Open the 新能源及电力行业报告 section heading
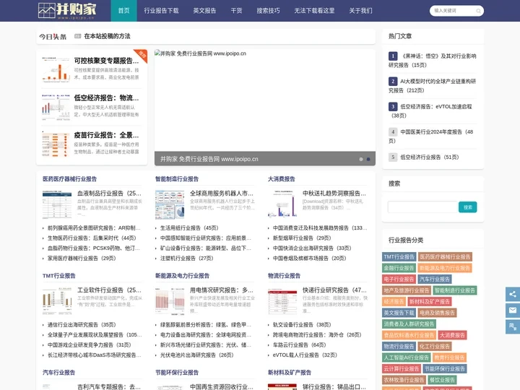Viewport: 520px width, 390px height. 183,276
